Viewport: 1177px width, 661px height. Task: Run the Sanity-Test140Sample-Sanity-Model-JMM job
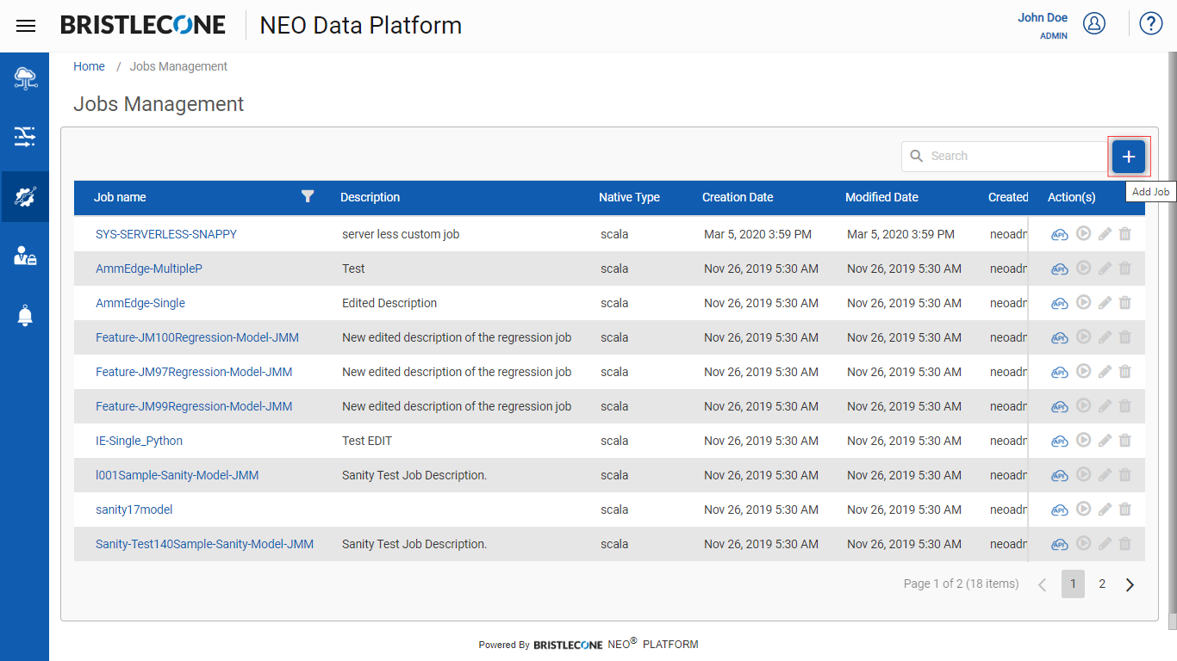click(x=1084, y=543)
